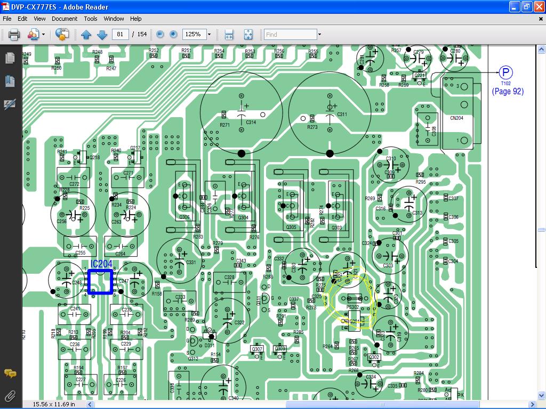Click the zoom in plus button
The height and width of the screenshot is (409, 546).
173,34
